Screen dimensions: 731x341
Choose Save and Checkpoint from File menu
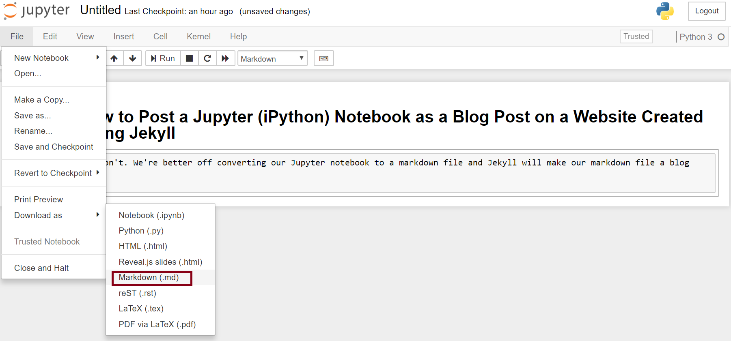click(54, 147)
